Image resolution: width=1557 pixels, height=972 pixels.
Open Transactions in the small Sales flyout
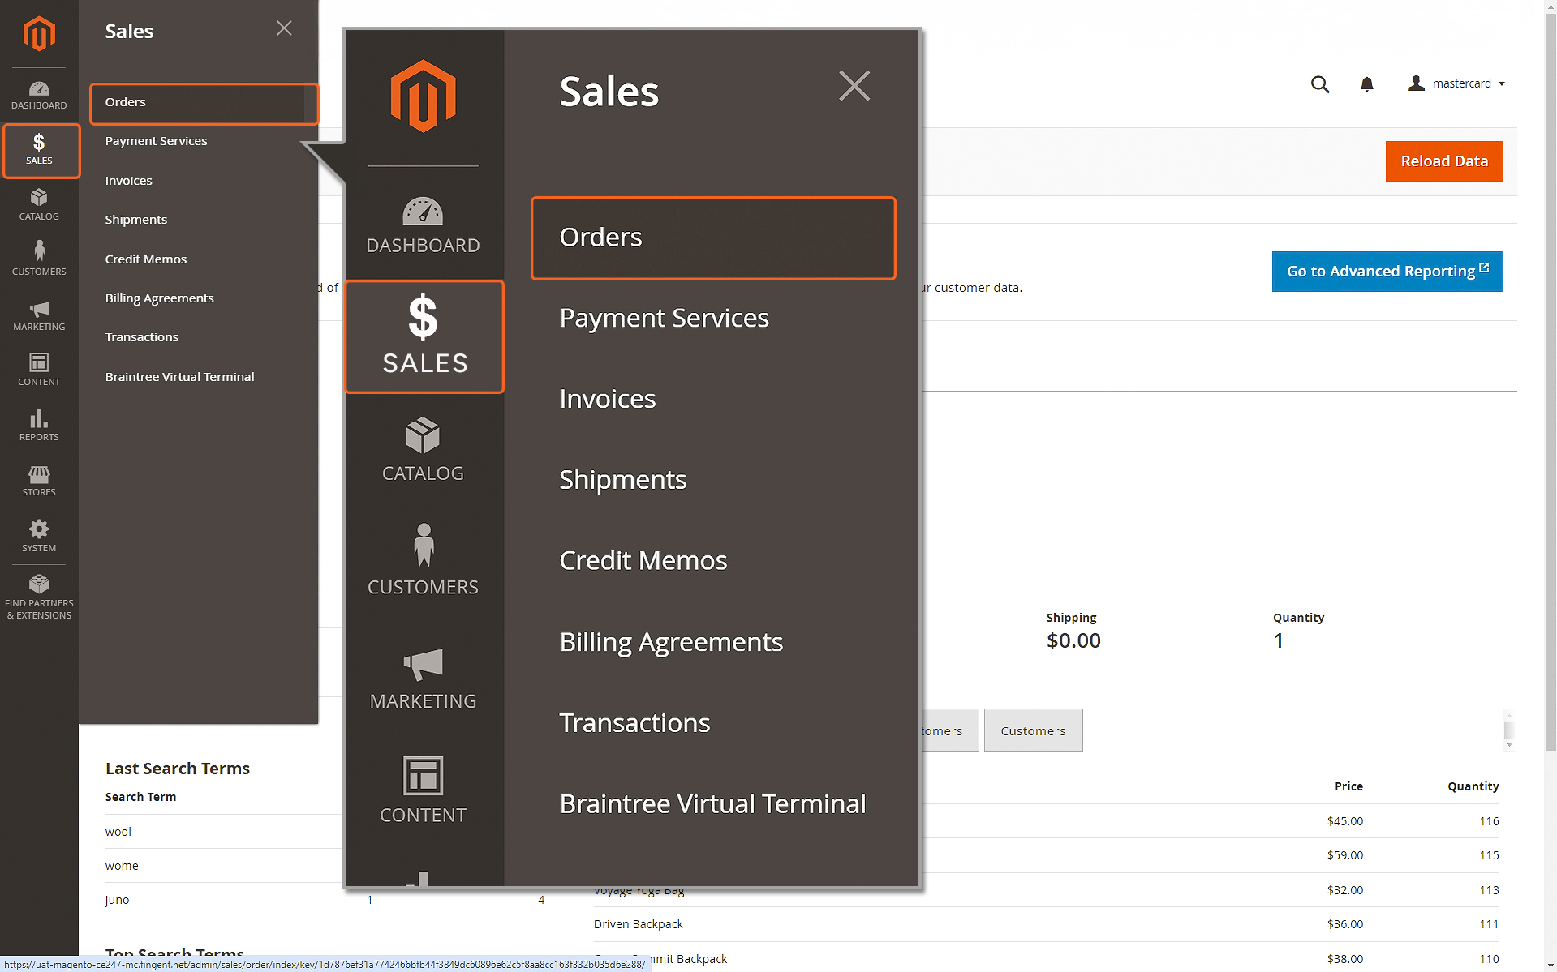tap(142, 337)
